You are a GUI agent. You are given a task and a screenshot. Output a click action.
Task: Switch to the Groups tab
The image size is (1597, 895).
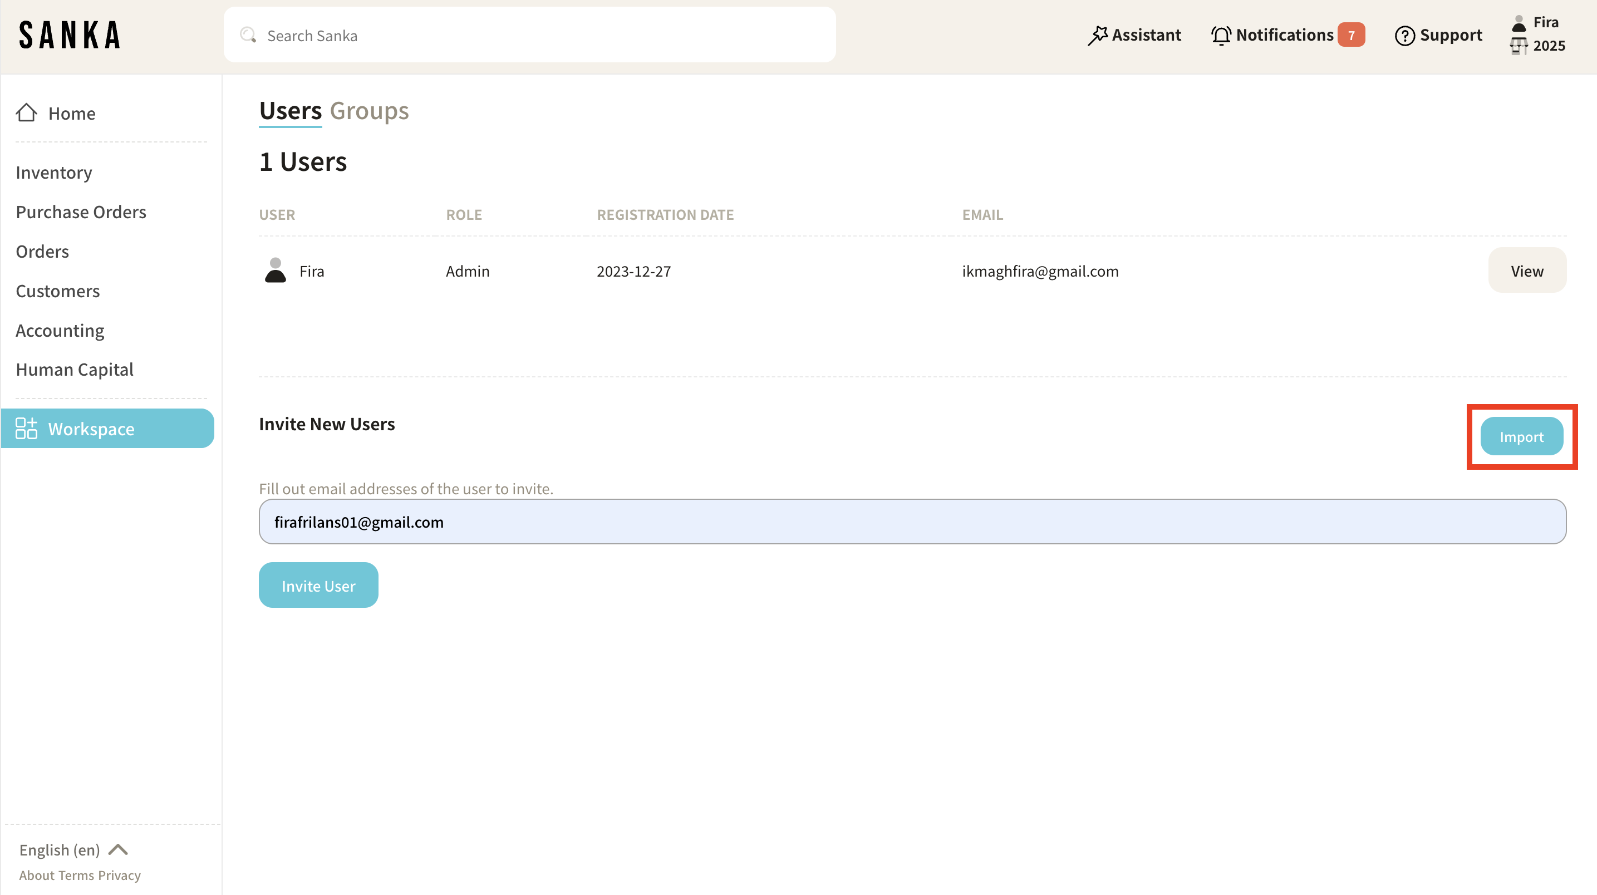pos(369,111)
